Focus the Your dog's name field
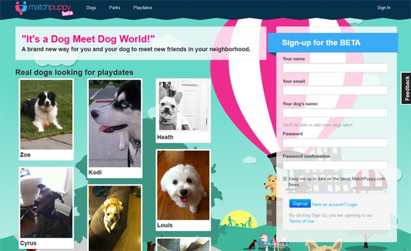Viewport: 411px width, 251px height. [x=335, y=113]
